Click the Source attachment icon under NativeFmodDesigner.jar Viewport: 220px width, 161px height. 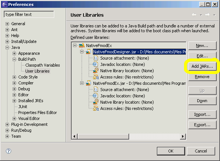click(x=96, y=58)
